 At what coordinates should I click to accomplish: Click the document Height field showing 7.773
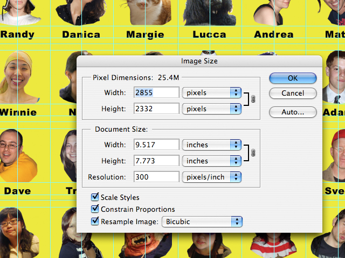click(156, 161)
